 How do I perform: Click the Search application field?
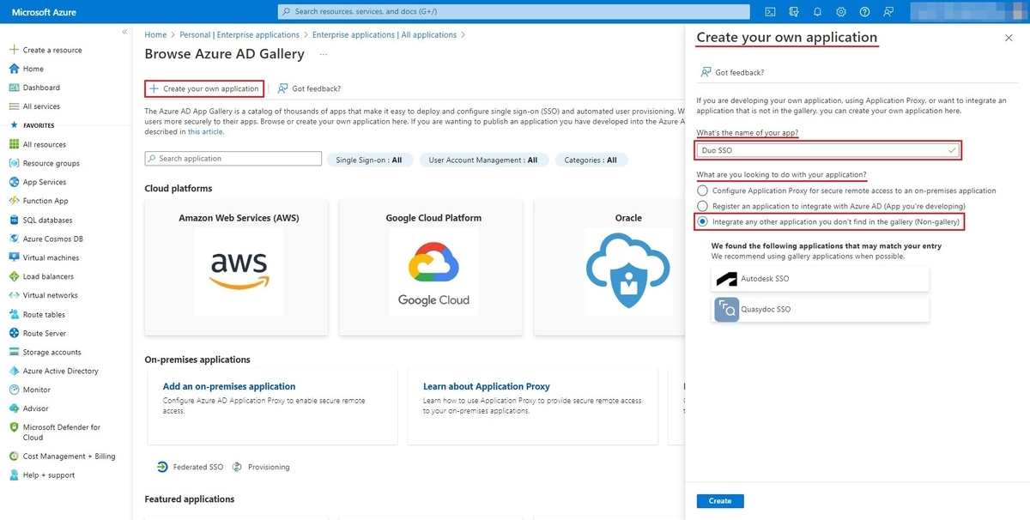point(233,159)
